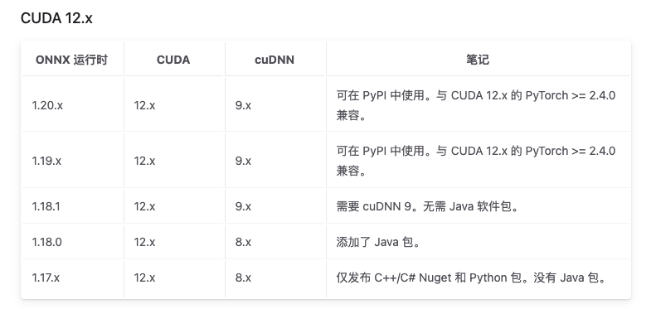Click the PyPI note in 1.20.x row

pyautogui.click(x=476, y=105)
